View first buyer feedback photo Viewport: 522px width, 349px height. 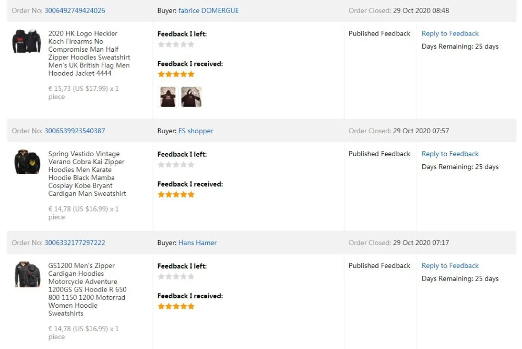(168, 97)
